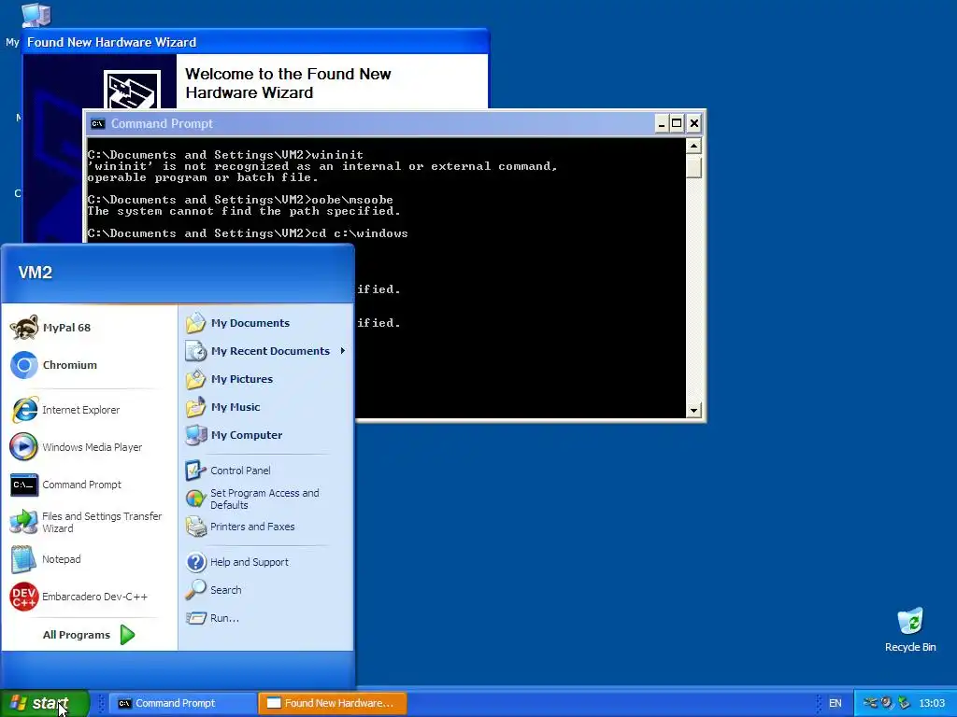Viewport: 957px width, 717px height.
Task: Open My Computer icon in Start menu
Action: [196, 435]
